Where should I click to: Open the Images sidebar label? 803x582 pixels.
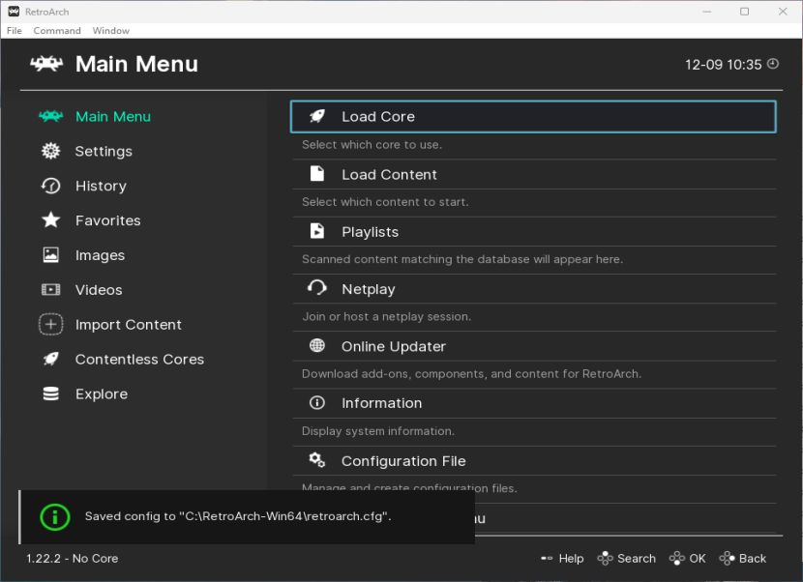click(x=100, y=255)
